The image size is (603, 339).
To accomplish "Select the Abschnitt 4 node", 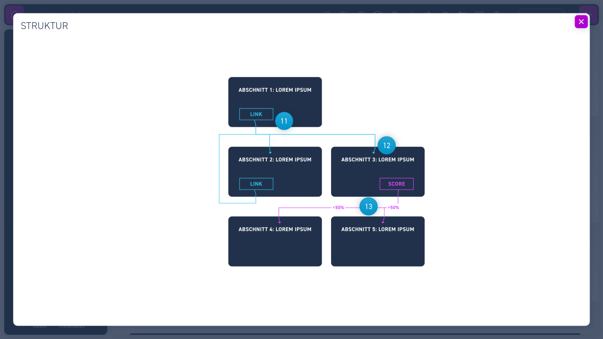I will [x=275, y=245].
